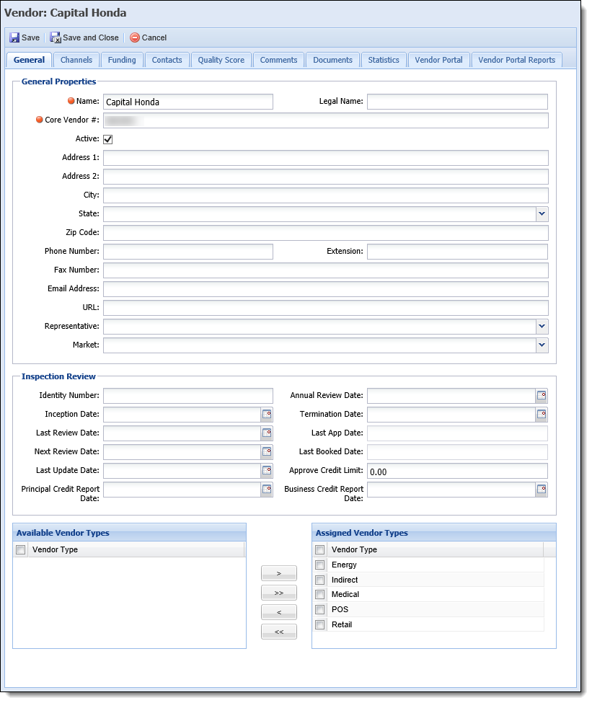592x703 pixels.
Task: Check the POS vendor type checkbox
Action: tap(319, 610)
